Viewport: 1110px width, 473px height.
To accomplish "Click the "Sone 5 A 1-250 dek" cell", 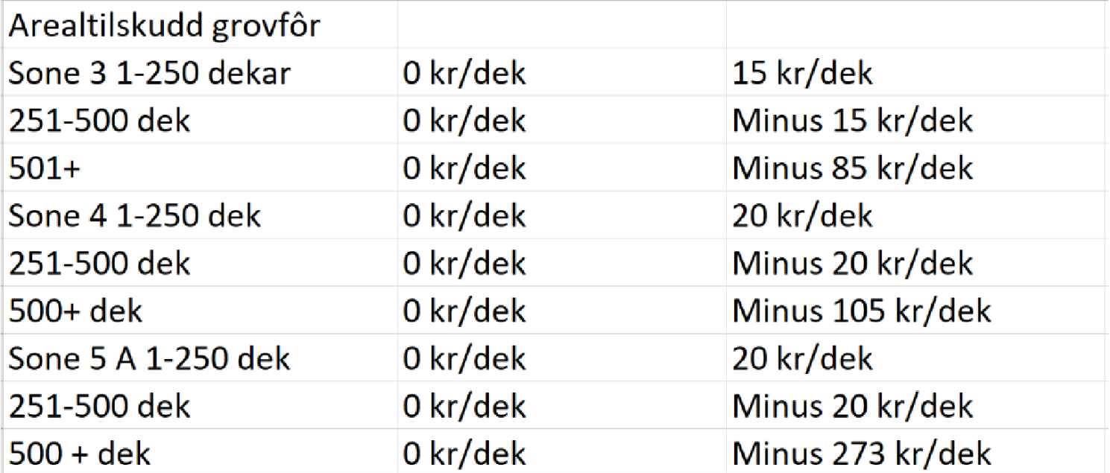I will pyautogui.click(x=149, y=358).
